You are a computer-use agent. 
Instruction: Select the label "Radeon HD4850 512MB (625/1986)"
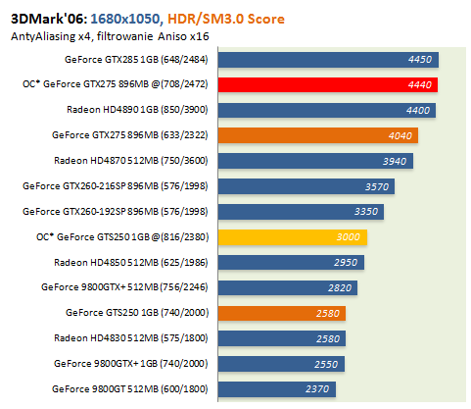[131, 263]
